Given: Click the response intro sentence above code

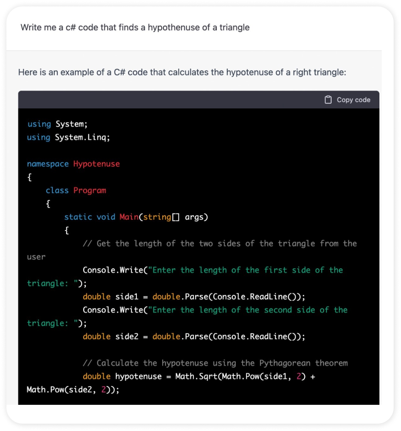Looking at the screenshot, I should [x=182, y=73].
